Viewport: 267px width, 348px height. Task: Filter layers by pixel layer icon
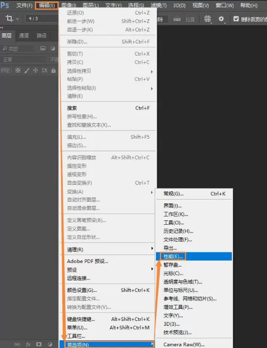pos(43,48)
